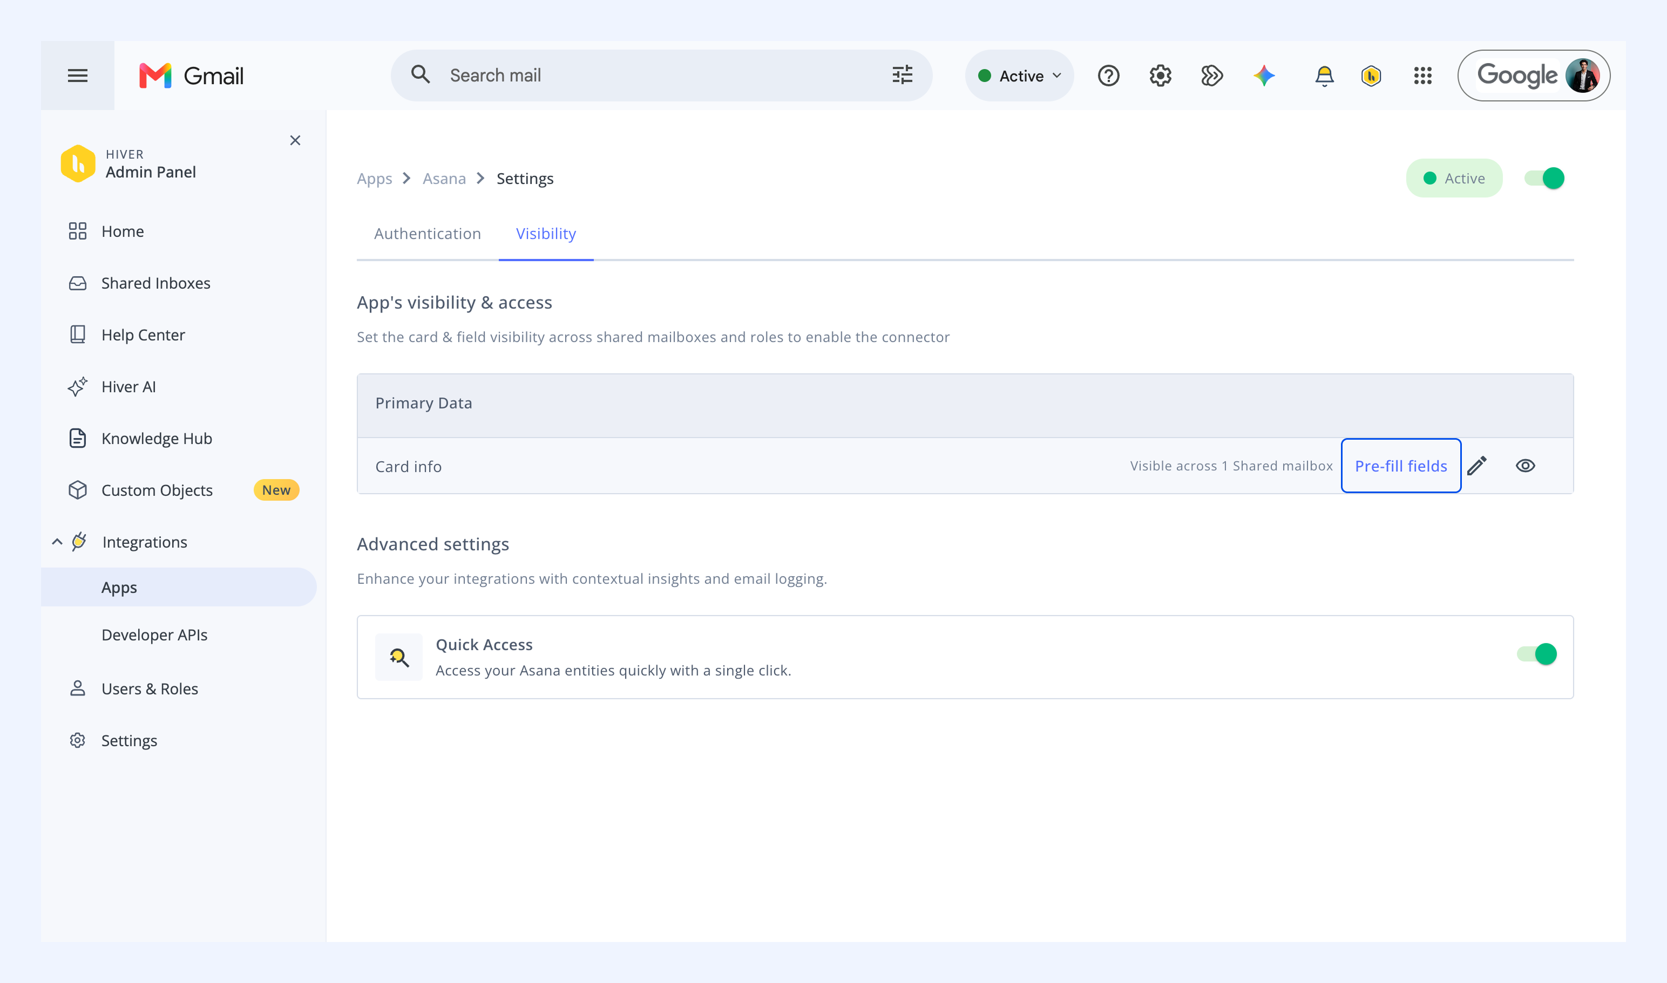Viewport: 1667px width, 983px height.
Task: Click the help question mark icon
Action: coord(1108,76)
